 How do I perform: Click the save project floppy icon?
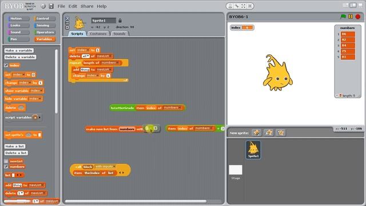click(x=51, y=6)
